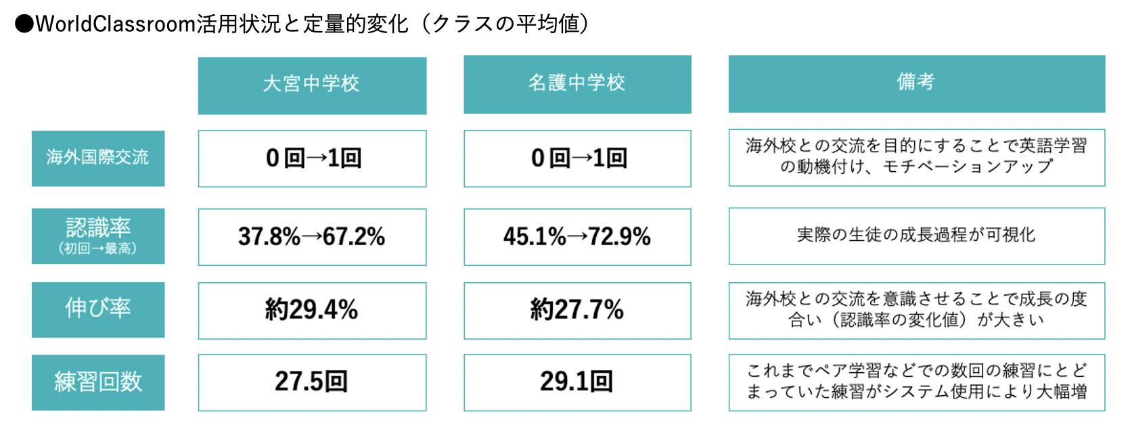This screenshot has height=429, width=1130.
Task: Select the remark about 認識率の変化値
Action: tap(916, 310)
